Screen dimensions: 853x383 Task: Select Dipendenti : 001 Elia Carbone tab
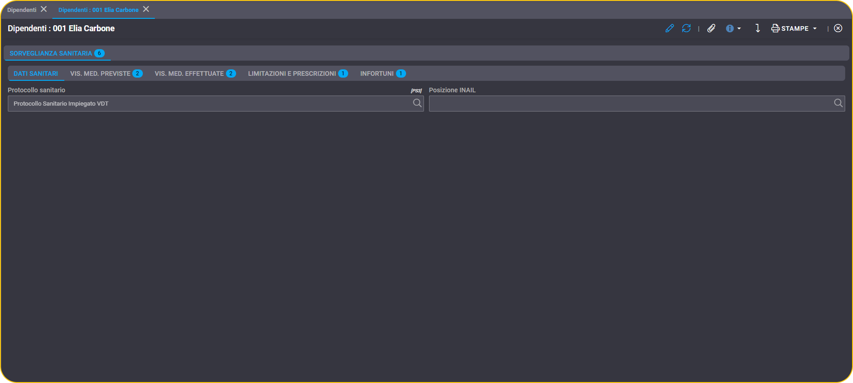pyautogui.click(x=98, y=10)
